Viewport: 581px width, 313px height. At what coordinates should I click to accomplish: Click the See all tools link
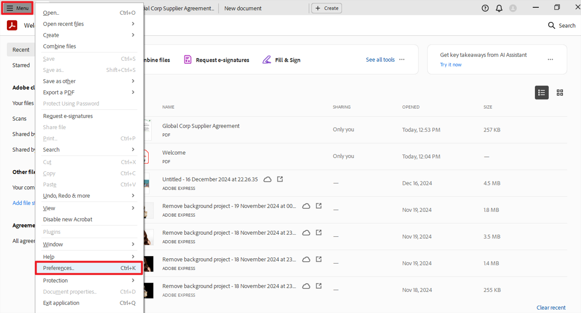[x=380, y=60]
